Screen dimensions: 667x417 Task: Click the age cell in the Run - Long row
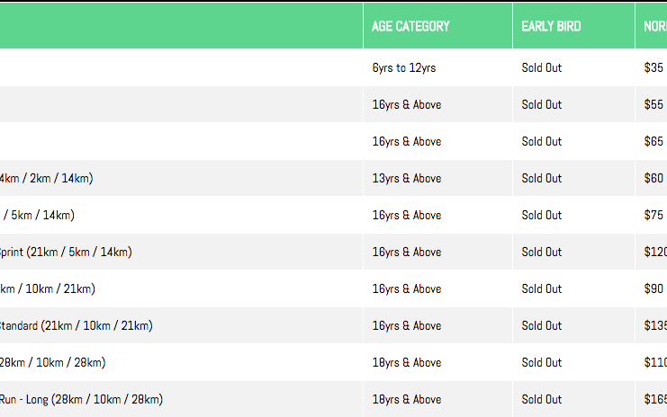407,399
